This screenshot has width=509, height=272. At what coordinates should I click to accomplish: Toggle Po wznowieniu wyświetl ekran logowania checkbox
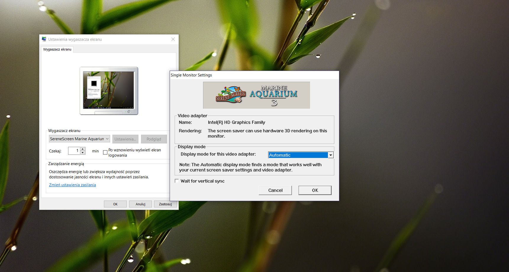[x=105, y=152]
